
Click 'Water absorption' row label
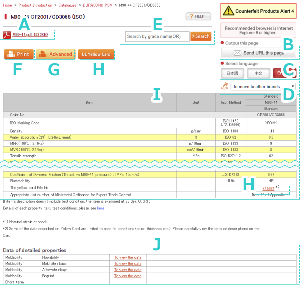click(41, 137)
